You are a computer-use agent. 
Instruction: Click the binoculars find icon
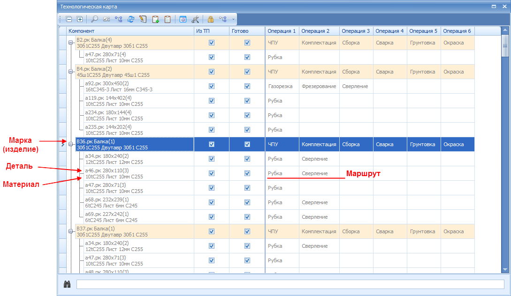[x=67, y=284]
